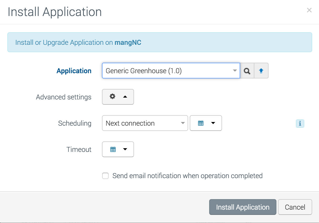
Task: Expand the Scheduling date picker caret
Action: coord(213,123)
